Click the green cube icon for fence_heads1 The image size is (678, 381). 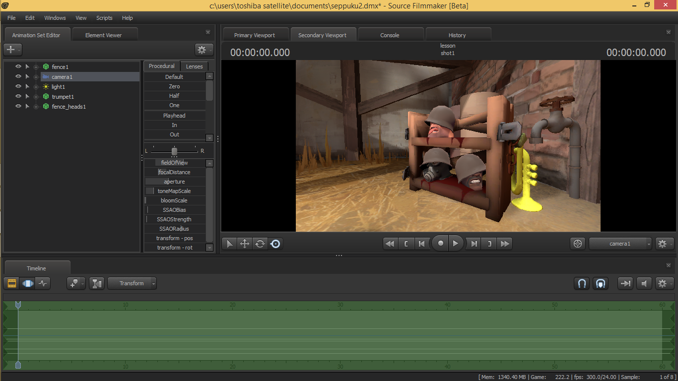click(46, 107)
